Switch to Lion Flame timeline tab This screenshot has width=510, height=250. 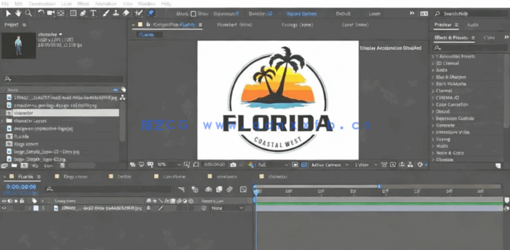pos(174,177)
